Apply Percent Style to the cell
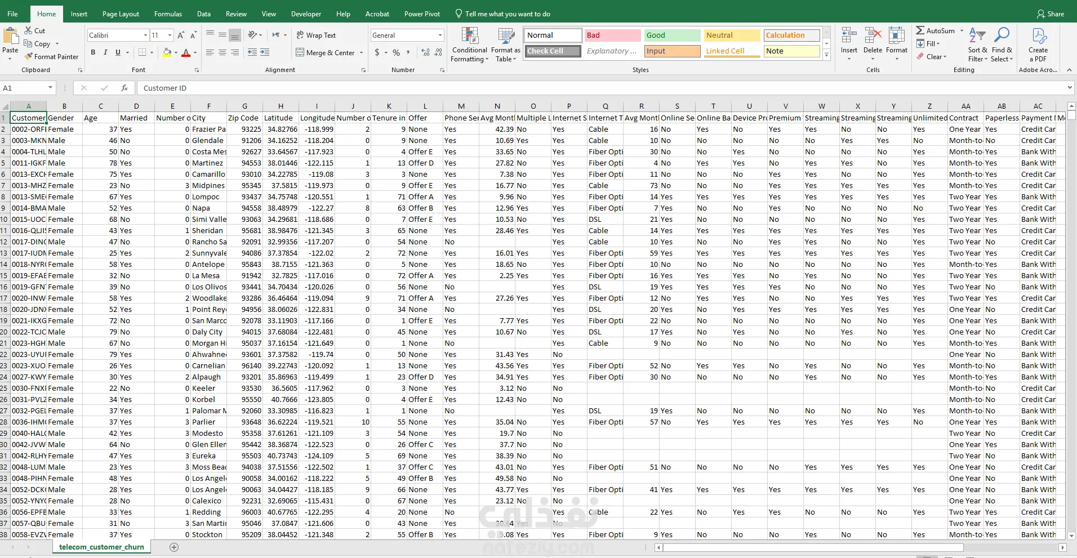 [x=397, y=52]
